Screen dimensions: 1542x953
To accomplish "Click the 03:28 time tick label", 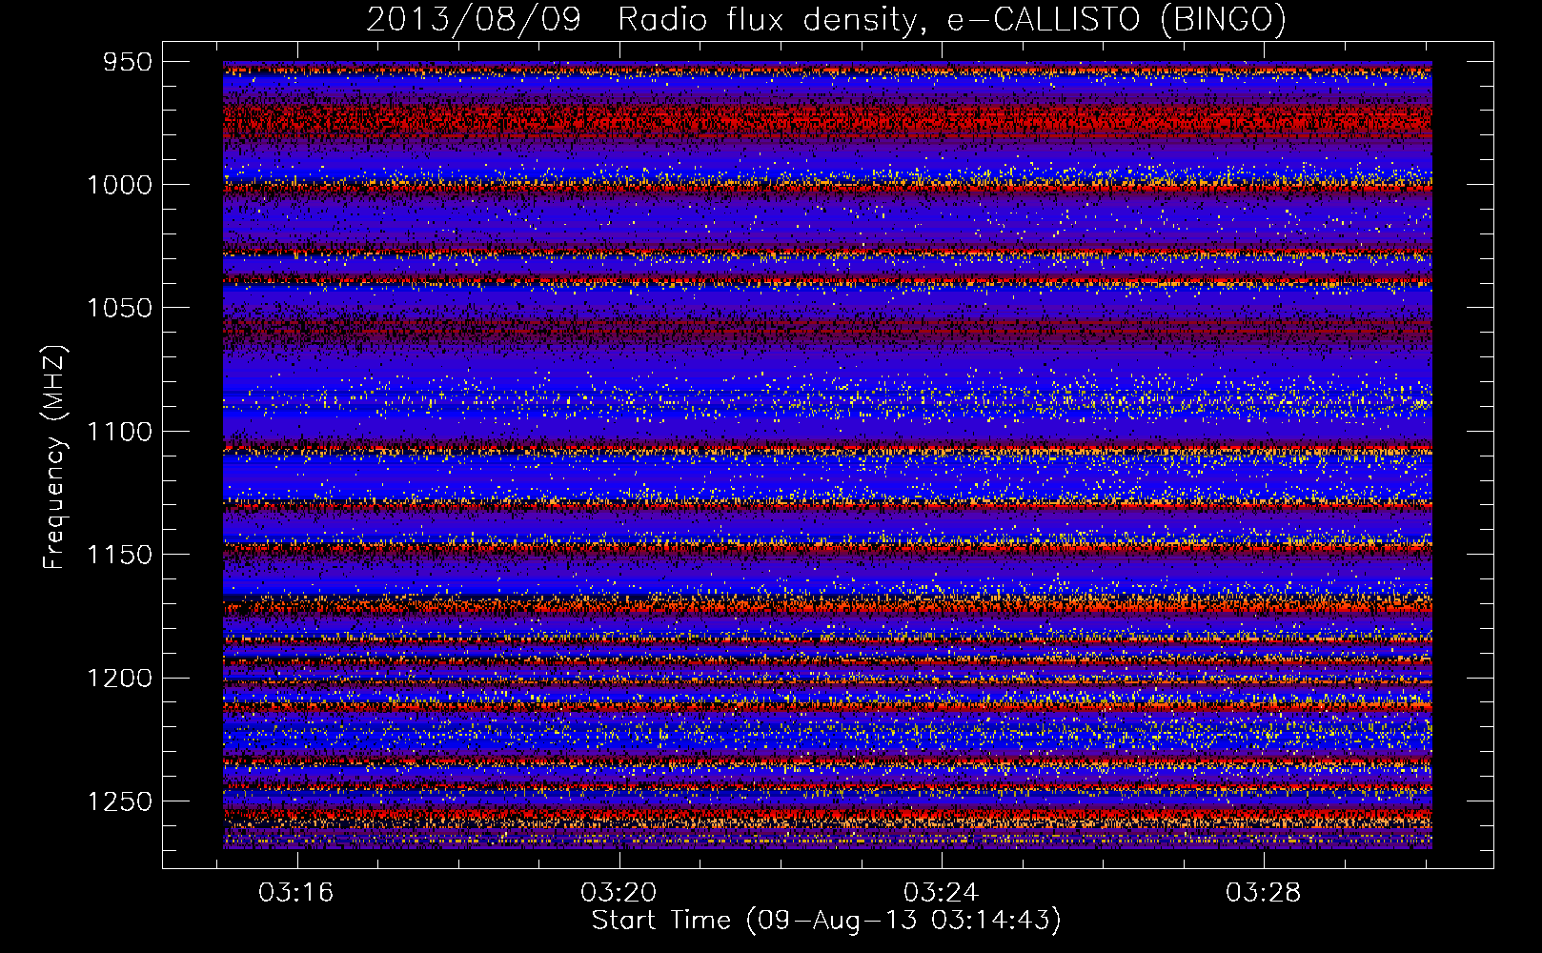I will pyautogui.click(x=1264, y=892).
